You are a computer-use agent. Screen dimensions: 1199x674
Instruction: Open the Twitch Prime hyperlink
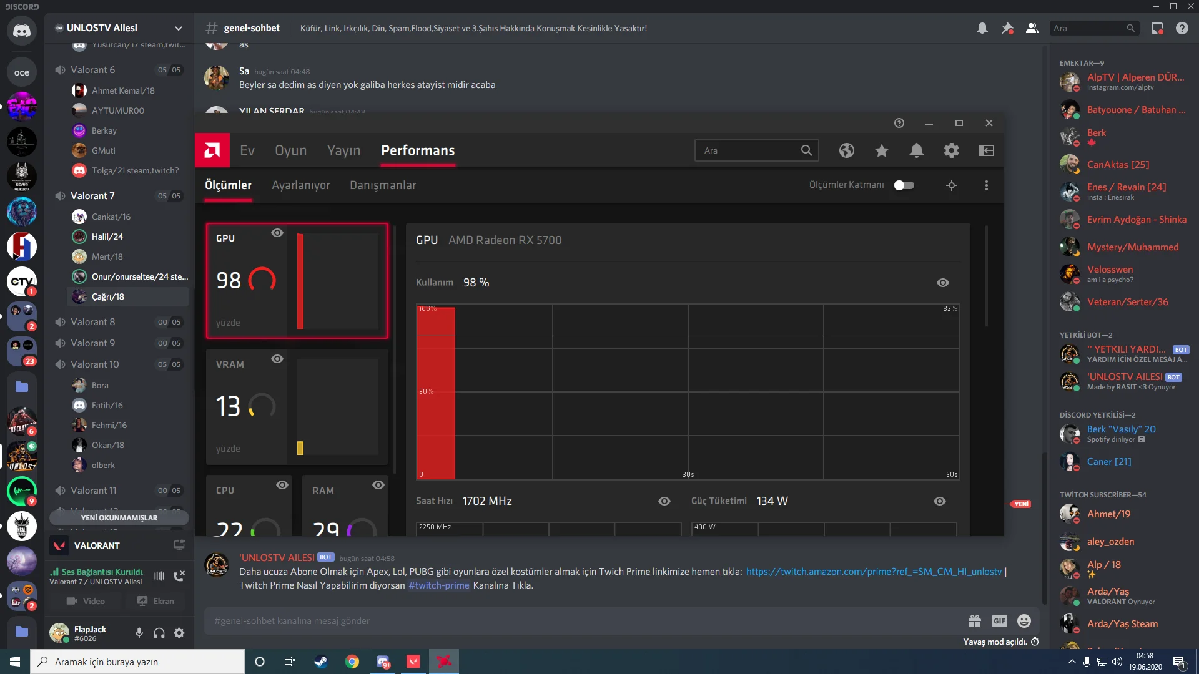[873, 572]
